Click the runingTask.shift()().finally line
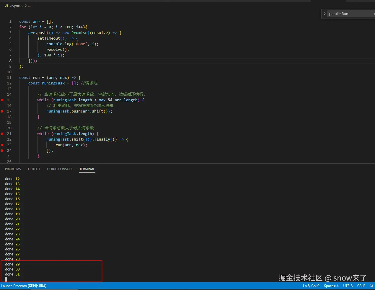This screenshot has width=375, height=290. [87, 139]
